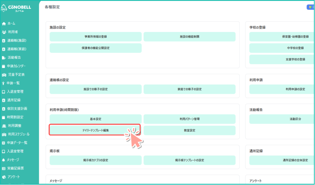
Task: Select 個別支援計画 from the sidebar
Action: click(x=17, y=108)
